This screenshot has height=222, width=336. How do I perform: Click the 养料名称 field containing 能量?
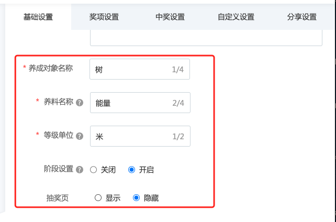coord(140,103)
